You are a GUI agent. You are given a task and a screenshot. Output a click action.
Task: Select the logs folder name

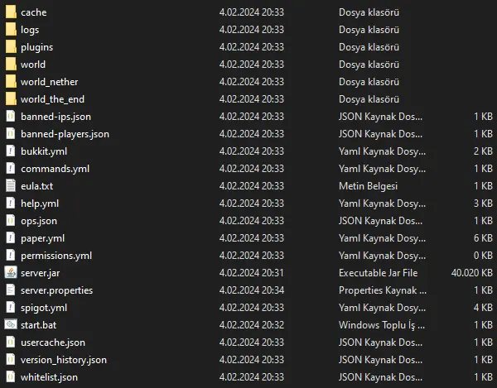click(30, 30)
